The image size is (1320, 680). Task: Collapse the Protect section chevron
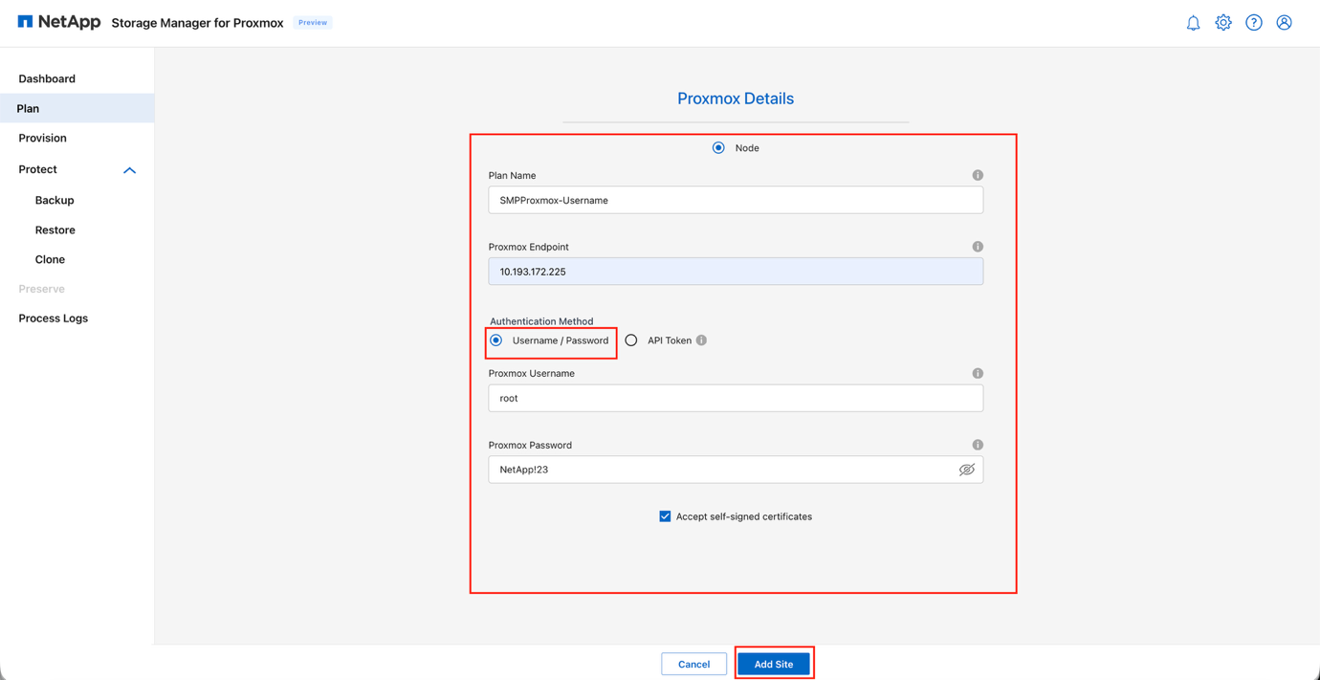pyautogui.click(x=129, y=169)
